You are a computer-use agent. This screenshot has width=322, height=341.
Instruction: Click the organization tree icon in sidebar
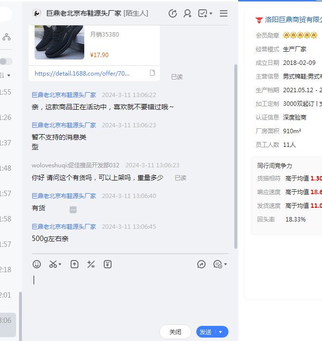6,37
